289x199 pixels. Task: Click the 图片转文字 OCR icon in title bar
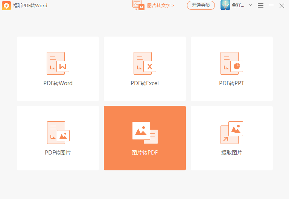click(138, 5)
